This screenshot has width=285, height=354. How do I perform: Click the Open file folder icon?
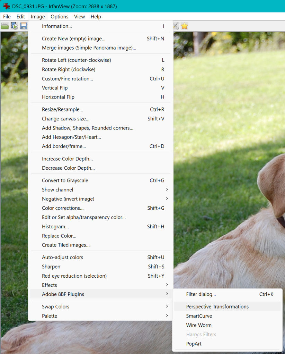click(x=5, y=26)
